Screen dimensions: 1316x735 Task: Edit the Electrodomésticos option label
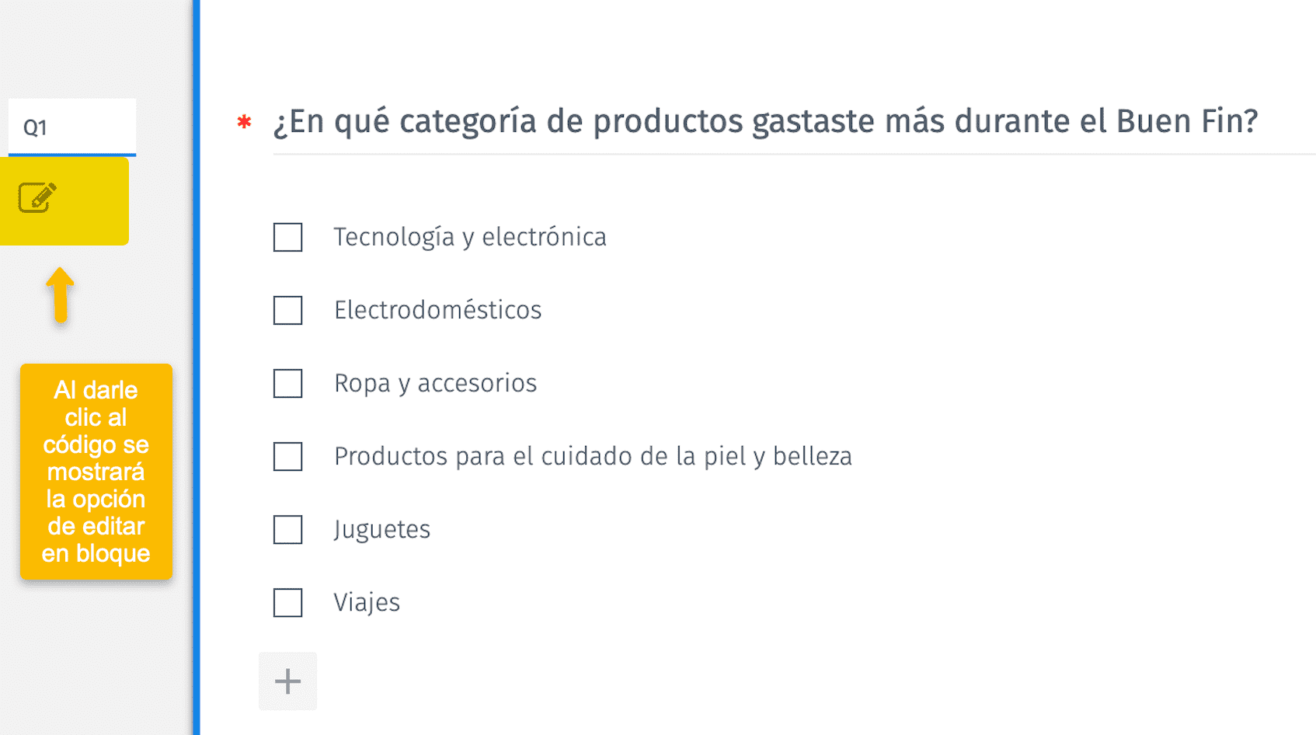click(x=437, y=310)
